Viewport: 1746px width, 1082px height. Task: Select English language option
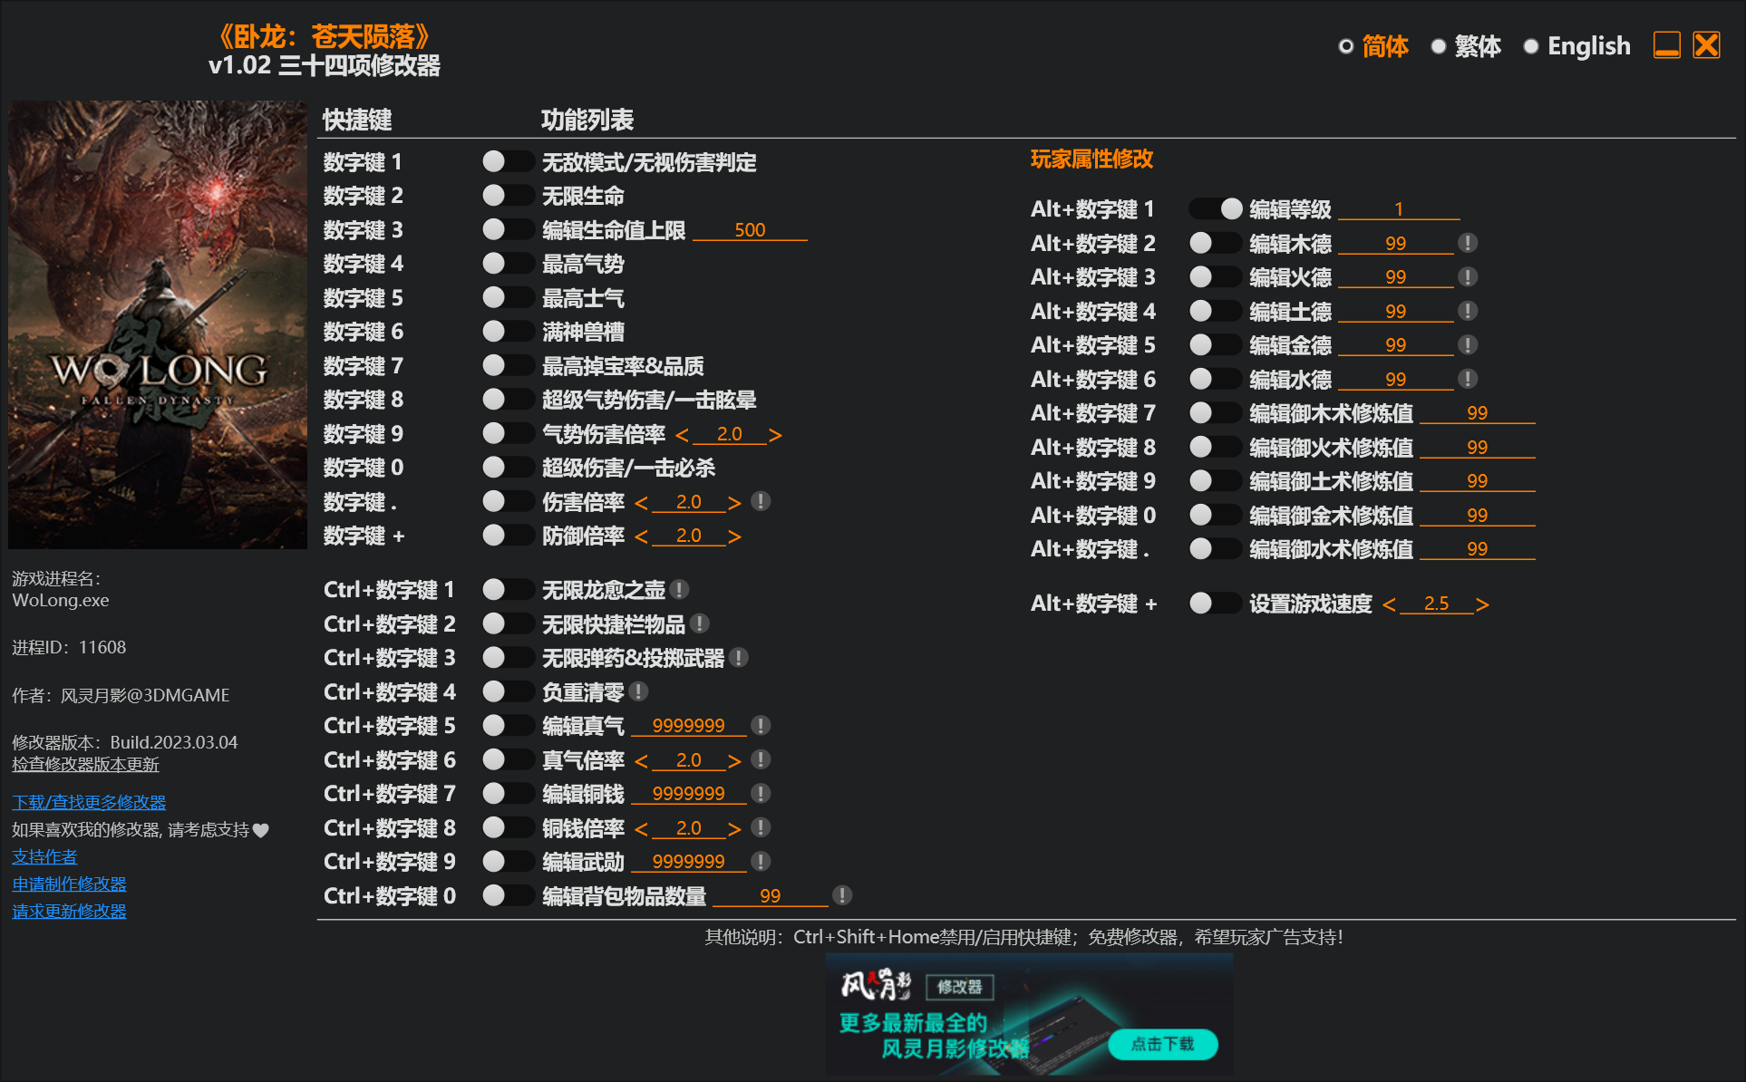(x=1576, y=46)
